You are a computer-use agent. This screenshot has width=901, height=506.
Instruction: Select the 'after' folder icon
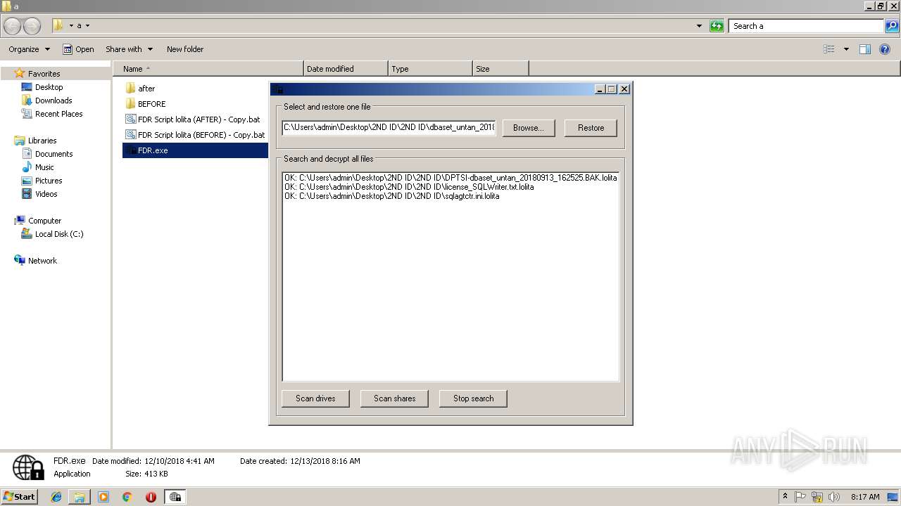point(130,88)
